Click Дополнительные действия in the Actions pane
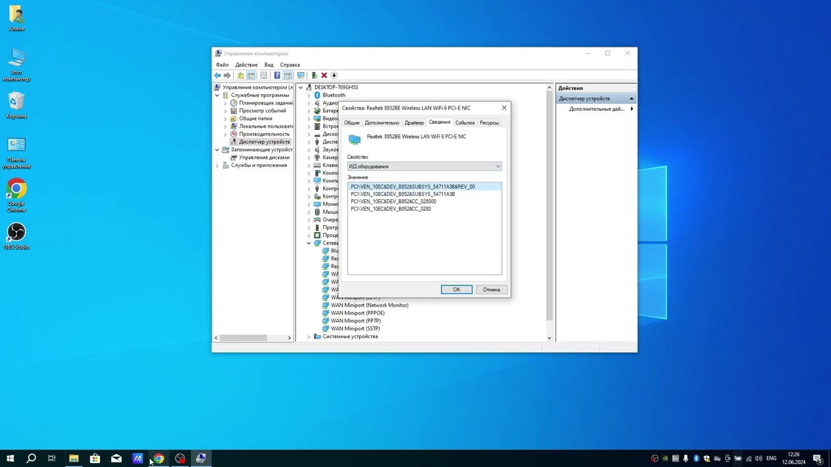This screenshot has width=831, height=467. click(597, 109)
